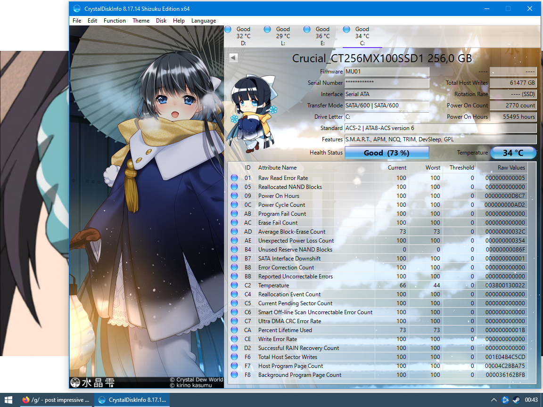Screen dimensions: 543x407
Task: Select disk L: tab with 29 °C
Action: (283, 36)
